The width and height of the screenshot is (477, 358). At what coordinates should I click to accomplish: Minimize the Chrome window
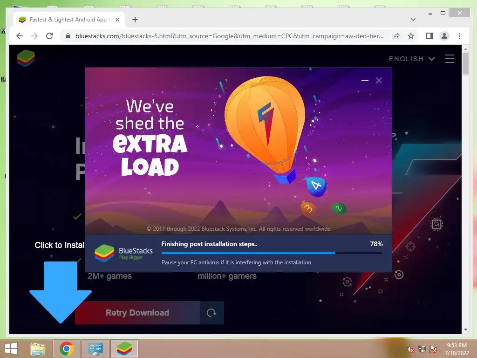pos(430,13)
